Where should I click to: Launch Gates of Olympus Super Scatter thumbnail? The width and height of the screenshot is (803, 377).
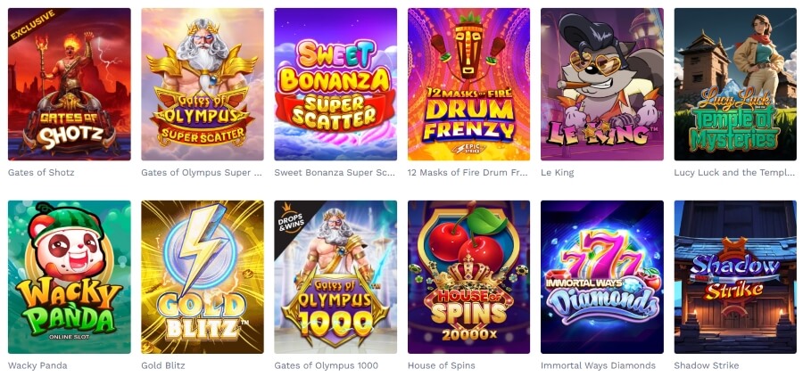click(x=203, y=84)
